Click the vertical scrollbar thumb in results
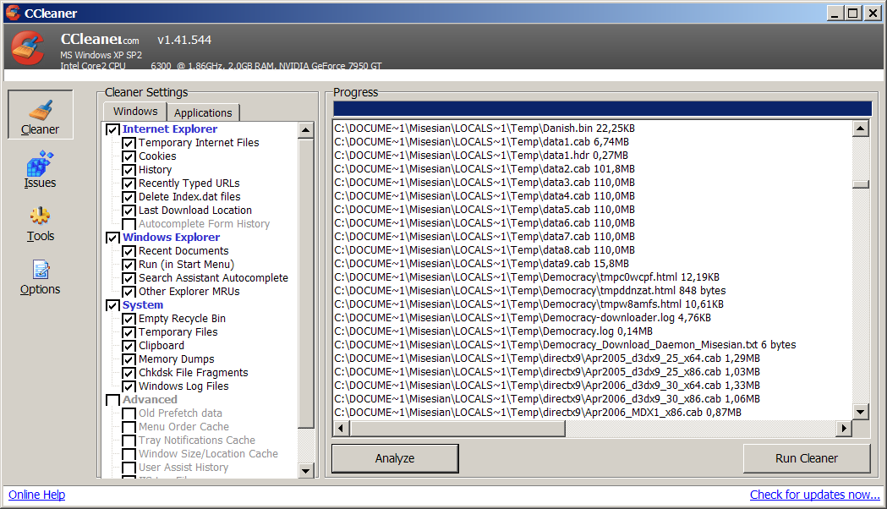The height and width of the screenshot is (509, 887). [861, 184]
